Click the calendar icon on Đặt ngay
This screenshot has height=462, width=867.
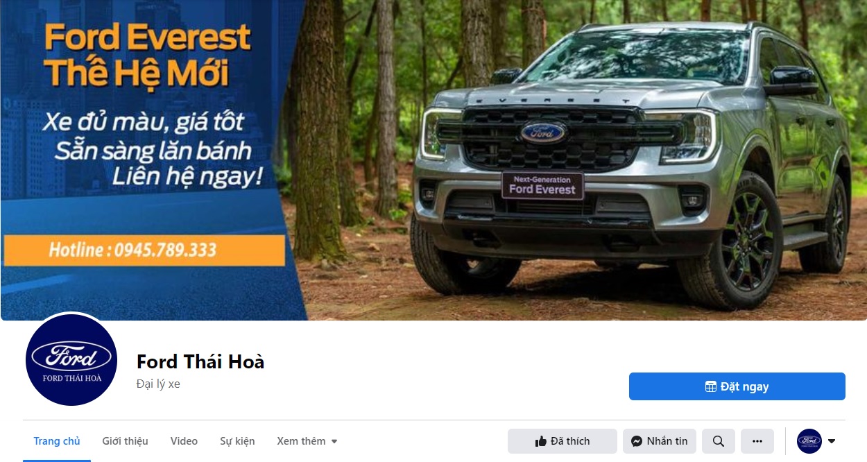coord(711,386)
